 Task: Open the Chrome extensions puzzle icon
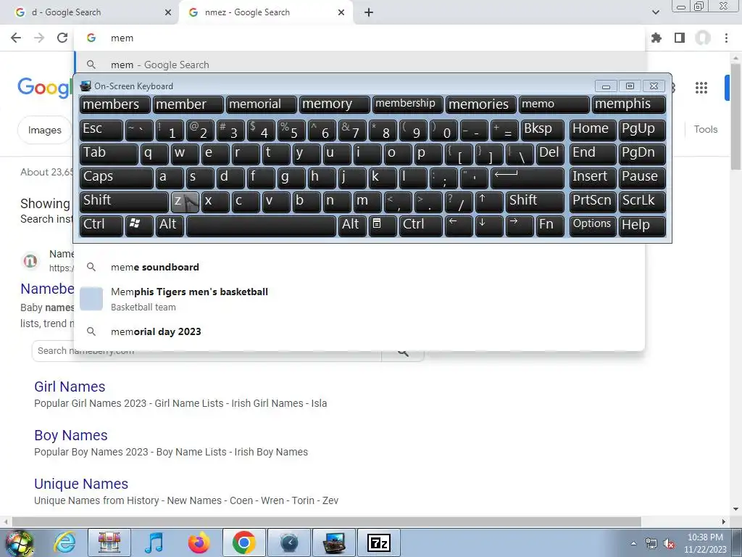tap(656, 38)
